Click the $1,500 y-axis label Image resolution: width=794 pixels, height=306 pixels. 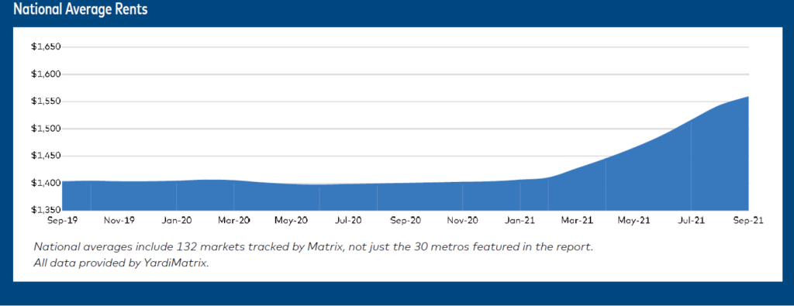[46, 129]
